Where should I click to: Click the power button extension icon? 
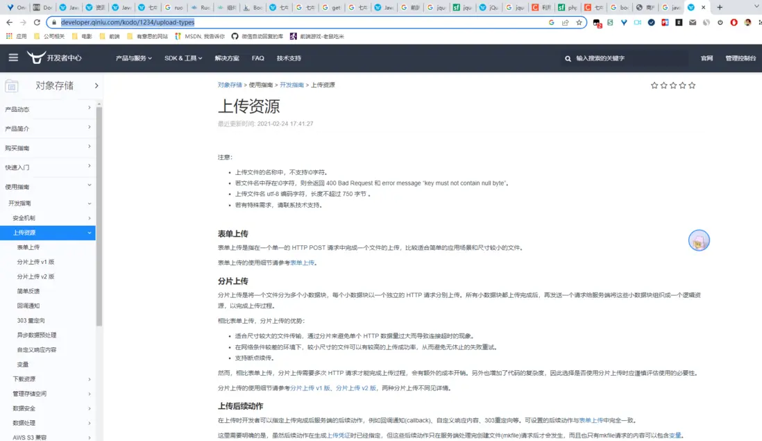coord(720,22)
